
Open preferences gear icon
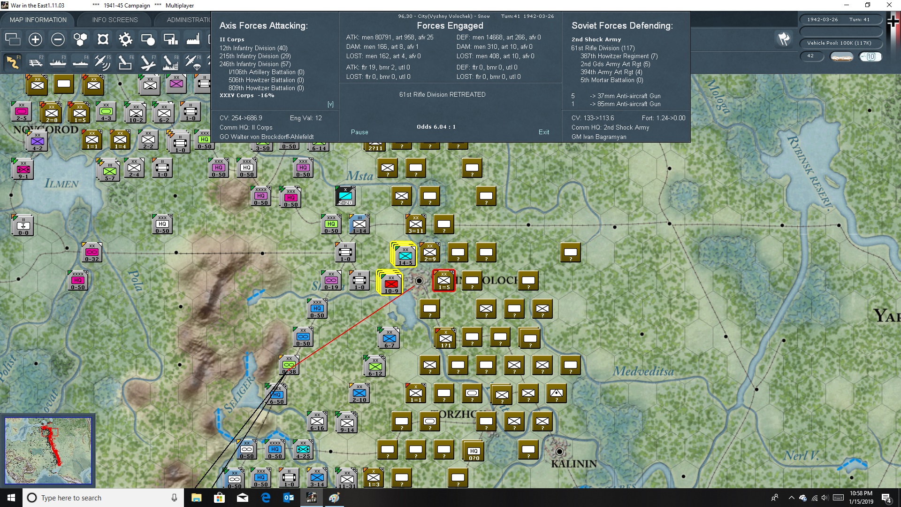click(125, 39)
